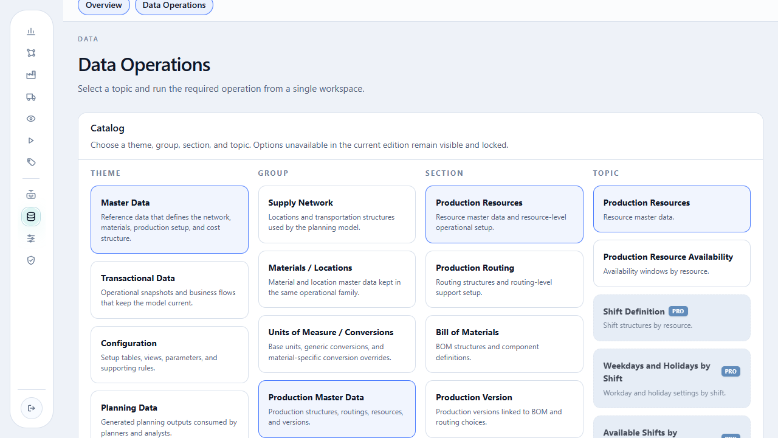This screenshot has width=778, height=438.
Task: Select the Supply Network group card
Action: (x=337, y=214)
